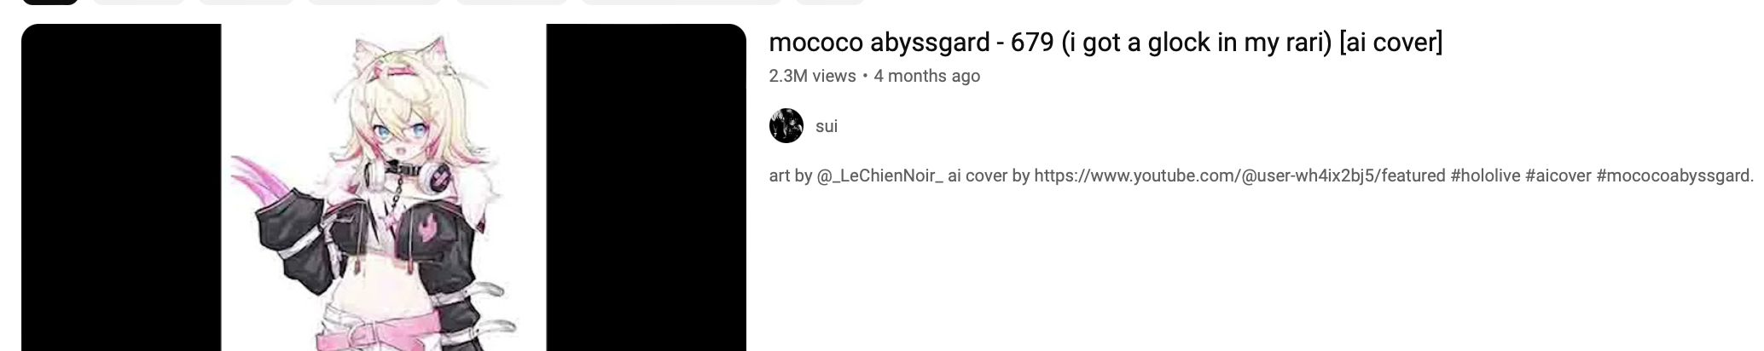Viewport: 1764px width, 351px height.
Task: Open sui channel avatar icon
Action: [x=786, y=126]
